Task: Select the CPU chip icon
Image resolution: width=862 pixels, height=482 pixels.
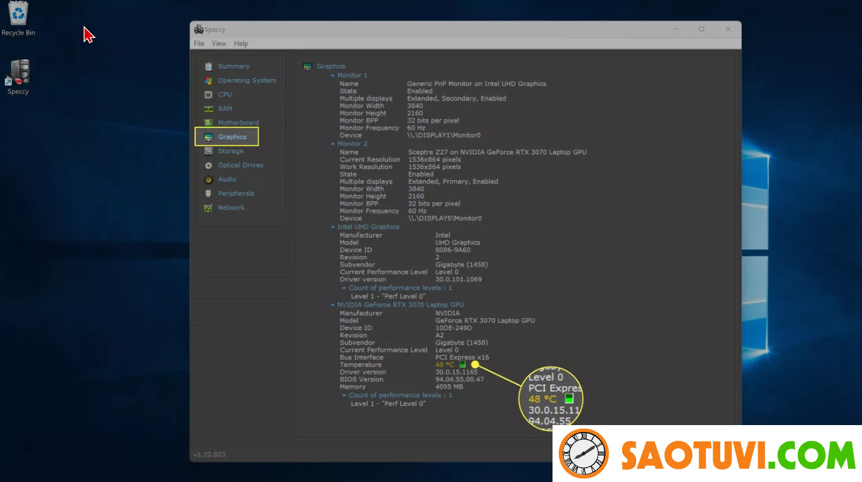Action: pos(208,95)
